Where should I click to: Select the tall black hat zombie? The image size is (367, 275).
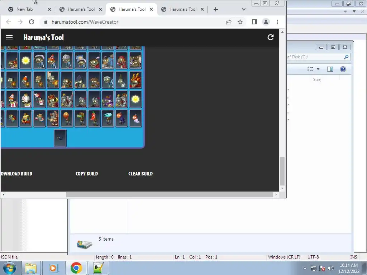[x=122, y=80]
